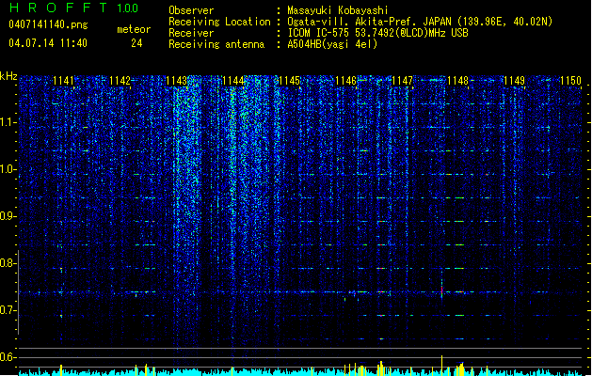Click the 1147 time marker
Image resolution: width=592 pixels, height=376 pixels.
coord(402,81)
